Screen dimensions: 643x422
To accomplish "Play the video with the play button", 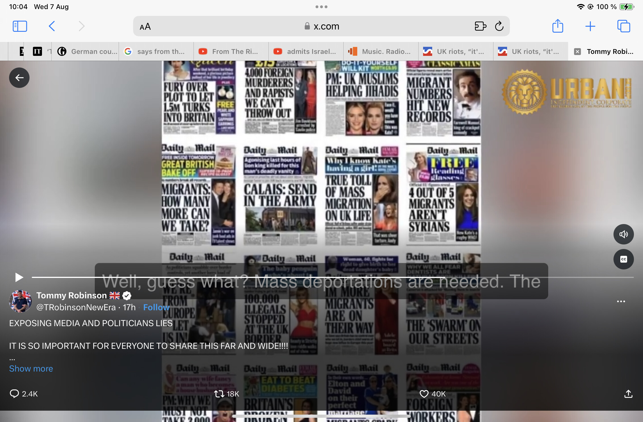I will click(x=19, y=277).
